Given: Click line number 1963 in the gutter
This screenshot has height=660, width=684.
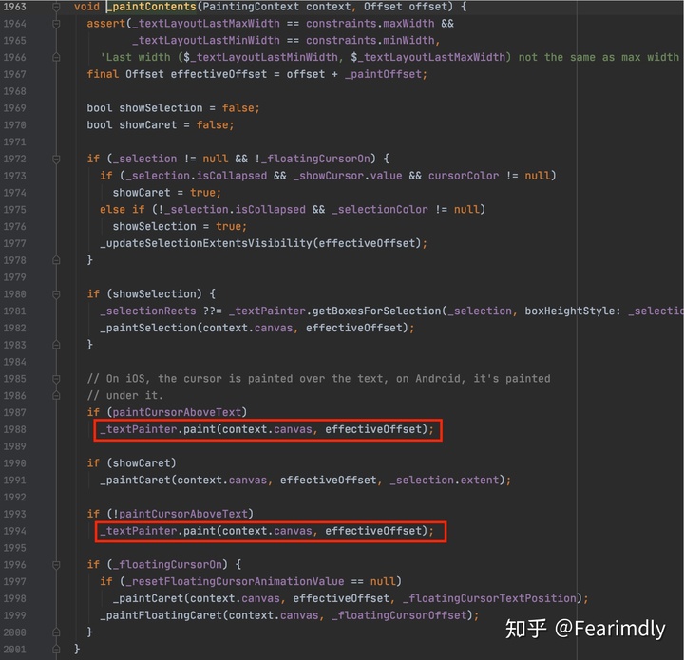Looking at the screenshot, I should pyautogui.click(x=15, y=7).
